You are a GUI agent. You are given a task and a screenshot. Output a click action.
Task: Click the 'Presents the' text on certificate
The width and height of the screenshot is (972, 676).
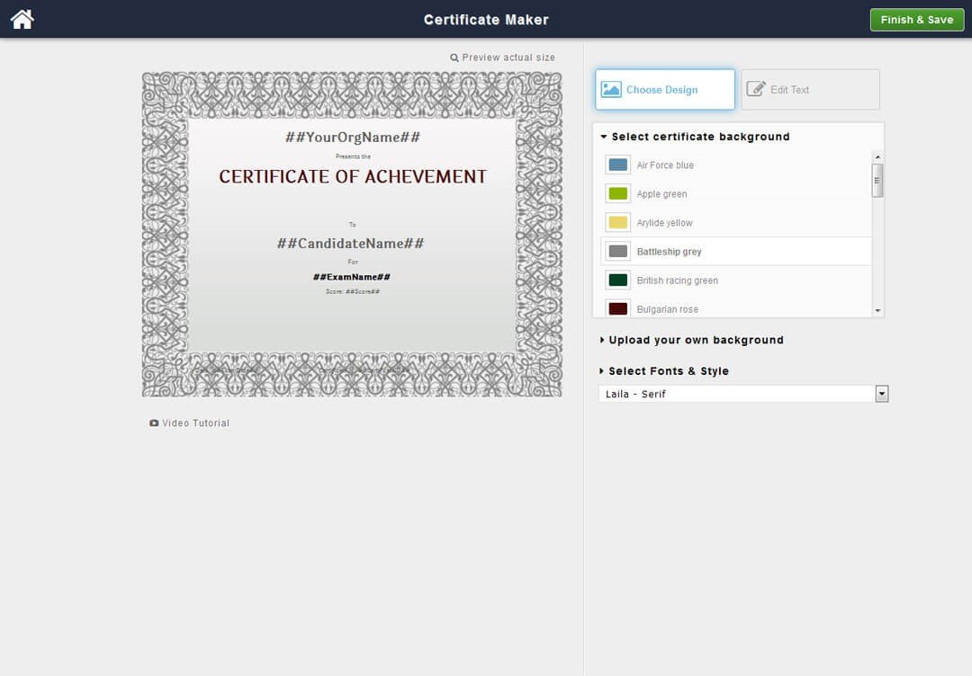pos(353,156)
